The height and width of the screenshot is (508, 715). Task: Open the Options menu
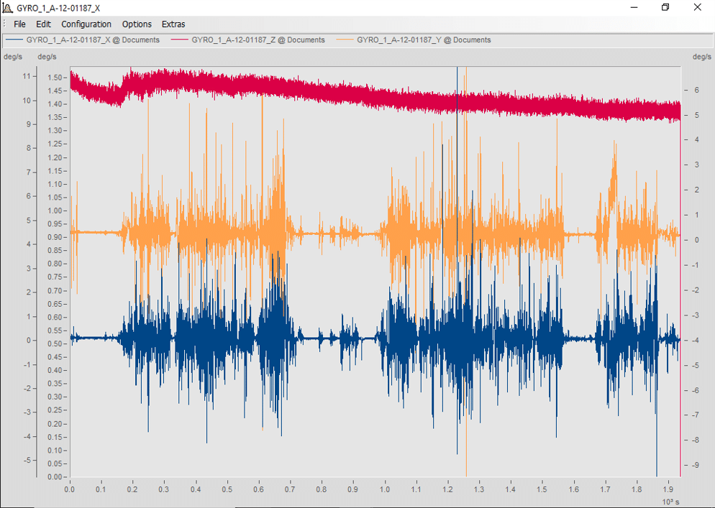click(x=137, y=24)
